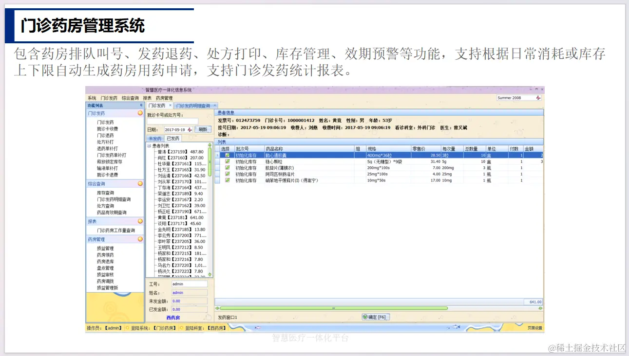
Task: Click the 总数量 column header
Action: coord(475,149)
